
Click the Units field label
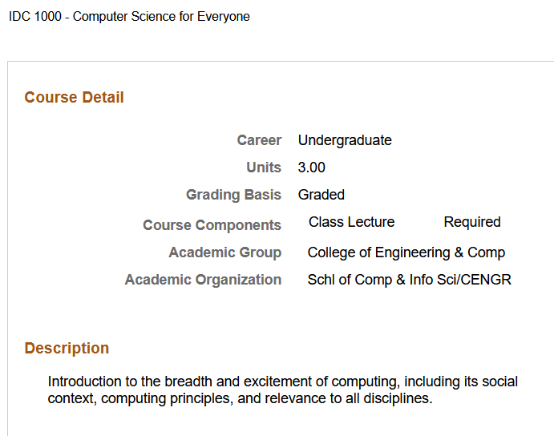pyautogui.click(x=264, y=168)
